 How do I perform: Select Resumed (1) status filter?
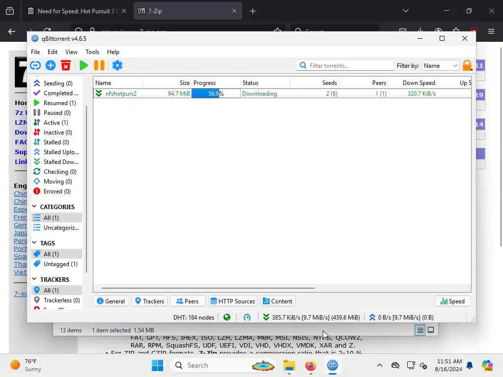pos(57,103)
